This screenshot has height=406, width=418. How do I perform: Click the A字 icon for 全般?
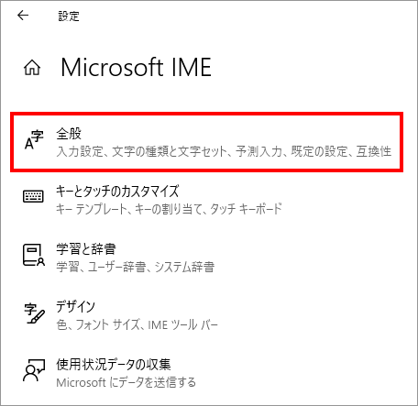point(34,140)
